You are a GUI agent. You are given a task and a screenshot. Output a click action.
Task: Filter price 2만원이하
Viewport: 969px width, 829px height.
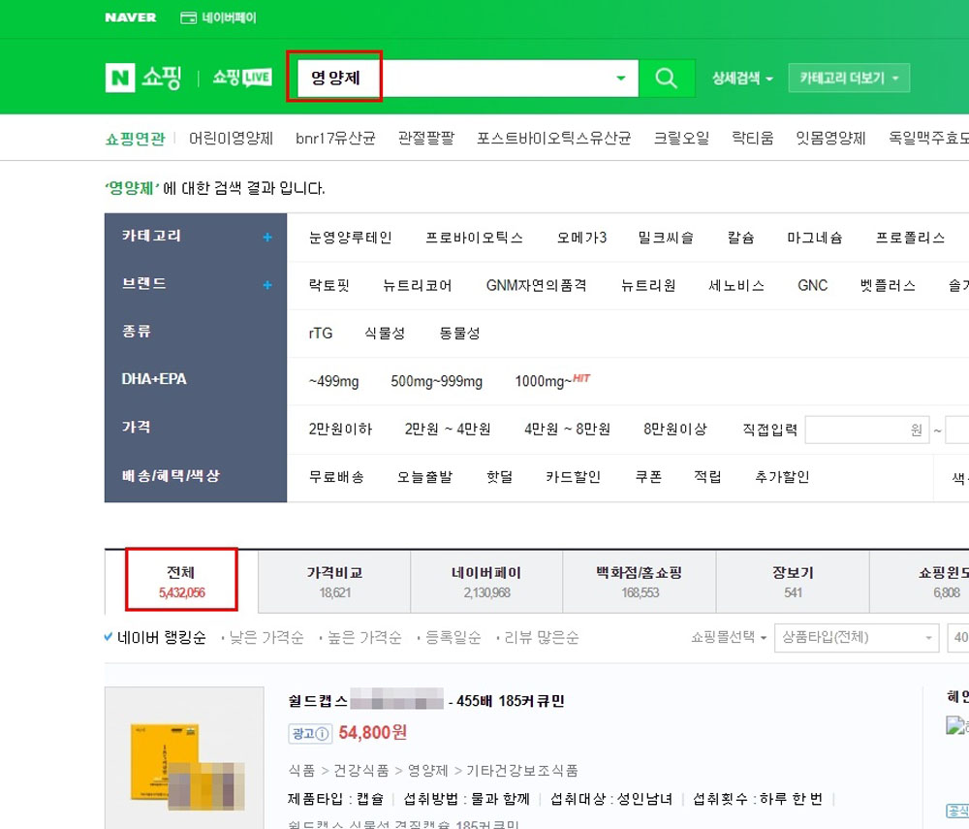coord(340,429)
